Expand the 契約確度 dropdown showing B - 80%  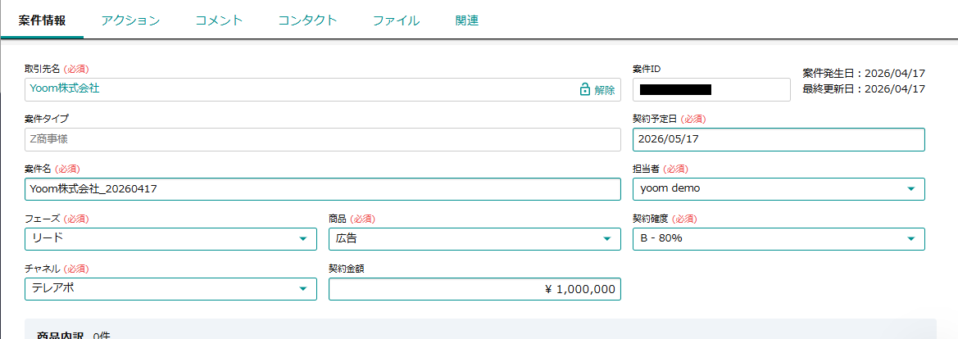779,239
